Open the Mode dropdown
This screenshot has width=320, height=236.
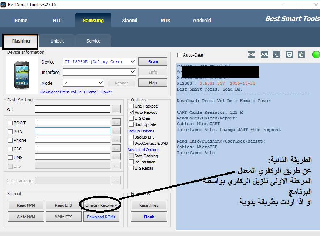101,83
